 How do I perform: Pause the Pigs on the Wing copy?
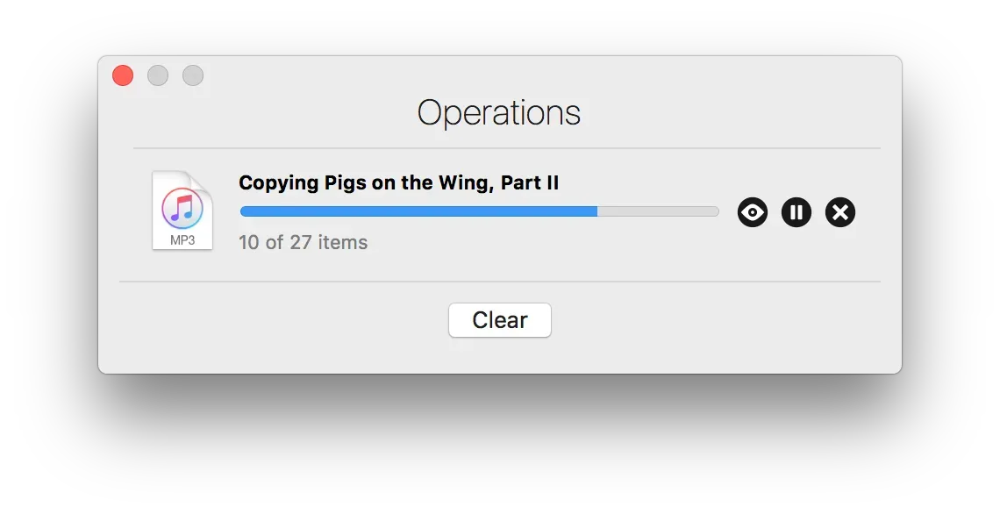796,212
